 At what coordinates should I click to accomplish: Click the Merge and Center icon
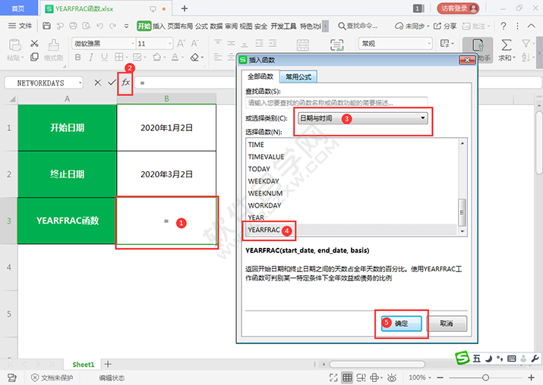pyautogui.click(x=303, y=45)
